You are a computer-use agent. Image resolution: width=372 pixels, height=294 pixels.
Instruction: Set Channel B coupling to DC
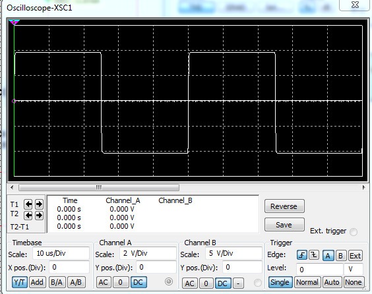point(223,283)
